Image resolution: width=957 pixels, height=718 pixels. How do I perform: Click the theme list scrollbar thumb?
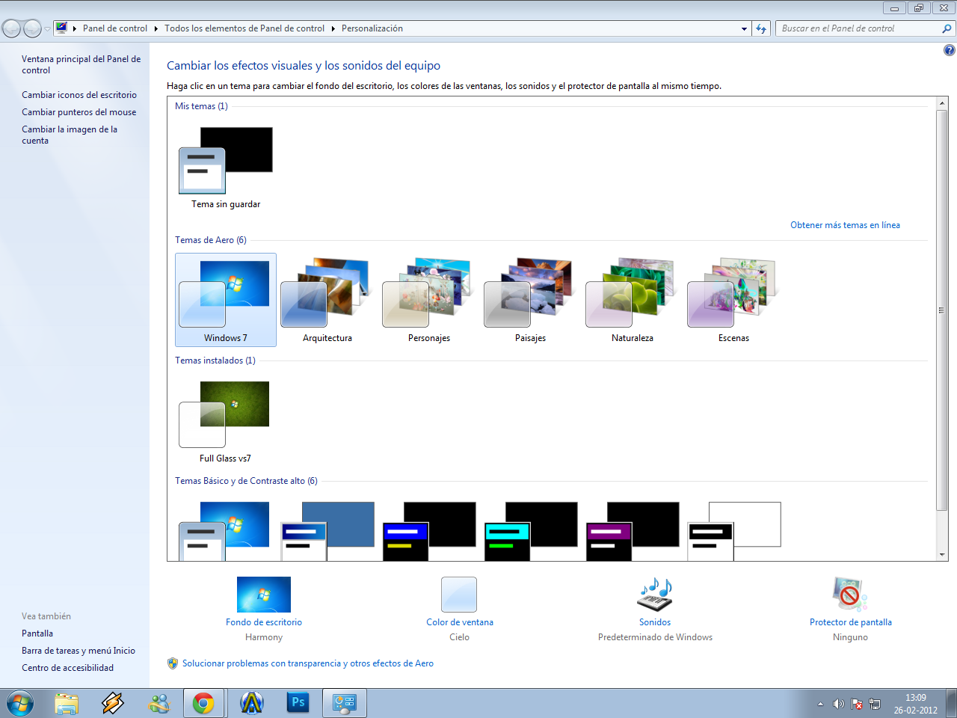pos(942,310)
